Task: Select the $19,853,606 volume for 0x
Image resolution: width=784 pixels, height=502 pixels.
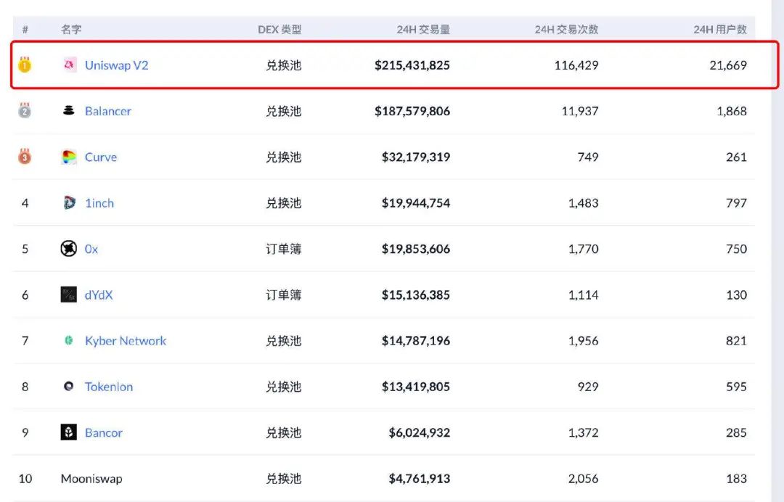Action: tap(416, 249)
